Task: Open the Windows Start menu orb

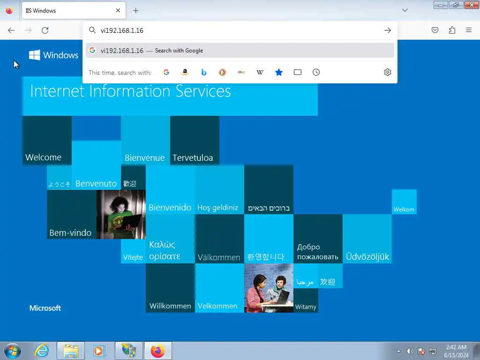Action: 13,351
